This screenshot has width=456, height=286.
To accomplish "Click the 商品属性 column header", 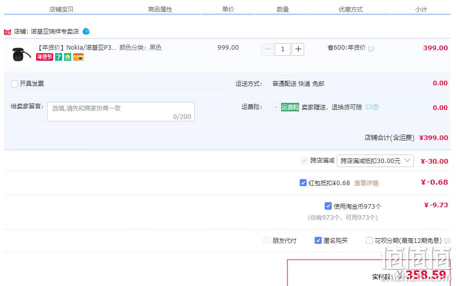I will (160, 10).
